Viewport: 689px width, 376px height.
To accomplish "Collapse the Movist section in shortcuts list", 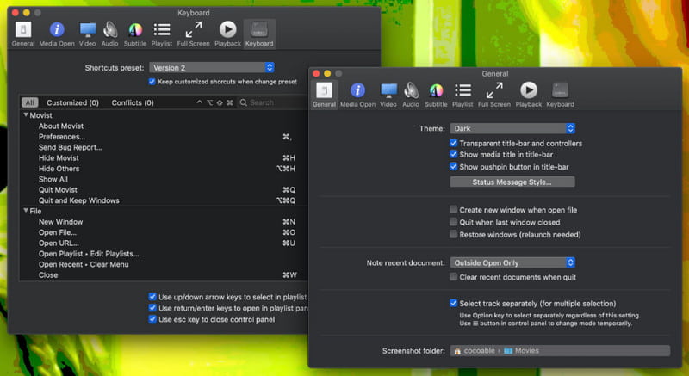I will point(26,115).
